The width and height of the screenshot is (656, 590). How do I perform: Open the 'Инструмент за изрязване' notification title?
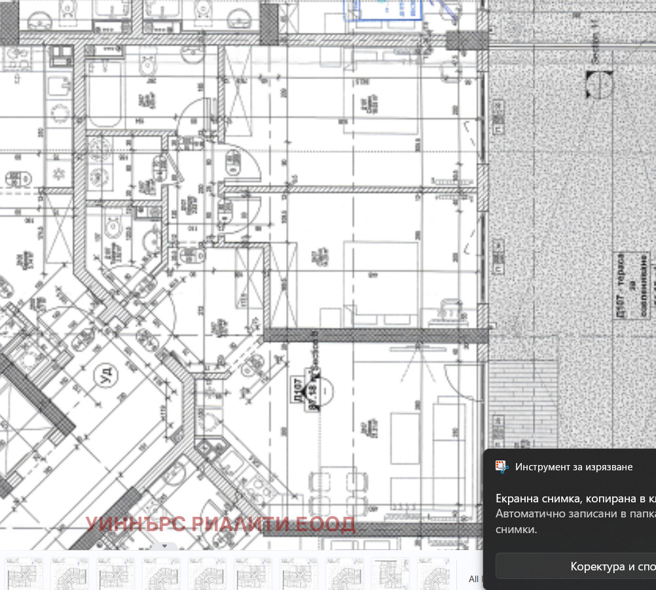pos(574,467)
